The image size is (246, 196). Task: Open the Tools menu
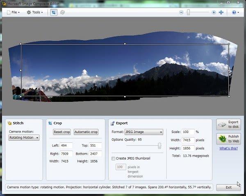click(35, 12)
